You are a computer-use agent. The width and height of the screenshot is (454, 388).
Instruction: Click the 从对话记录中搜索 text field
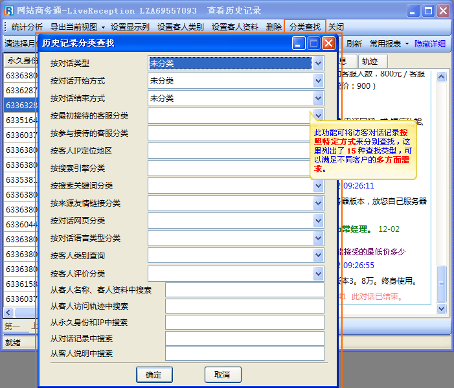coord(244,339)
